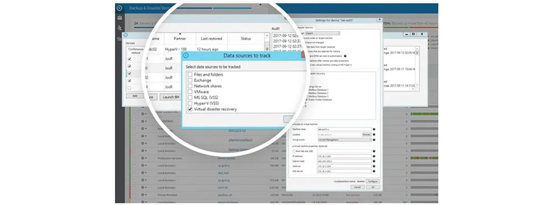Open the chart icon in the left sidebar
Image resolution: width=555 pixels, height=205 pixels.
120,38
